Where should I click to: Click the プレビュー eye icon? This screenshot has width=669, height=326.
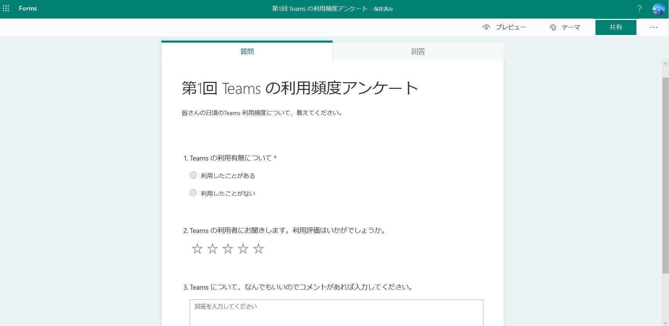(x=486, y=27)
